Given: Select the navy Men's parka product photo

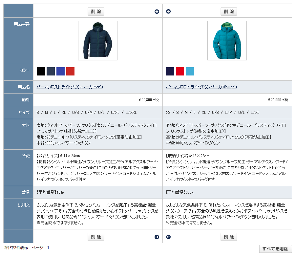Looking at the screenshot, I should [x=98, y=41].
